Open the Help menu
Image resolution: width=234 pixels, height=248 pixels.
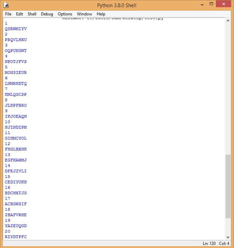click(x=101, y=14)
